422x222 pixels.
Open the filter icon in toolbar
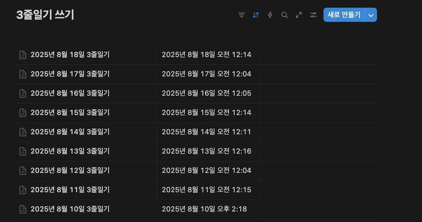pyautogui.click(x=241, y=15)
